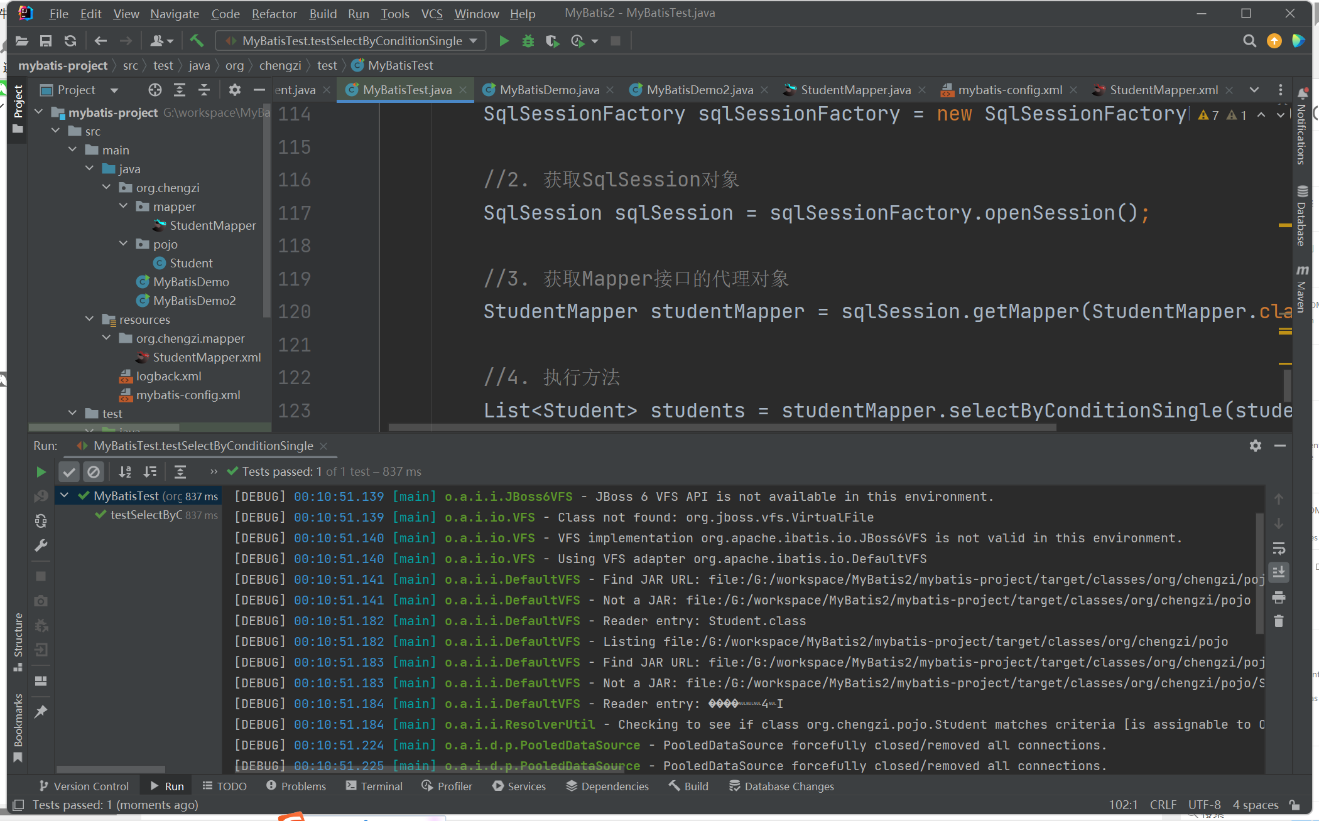Toggle the passing tests filter checkbox
The image size is (1319, 821).
[70, 471]
